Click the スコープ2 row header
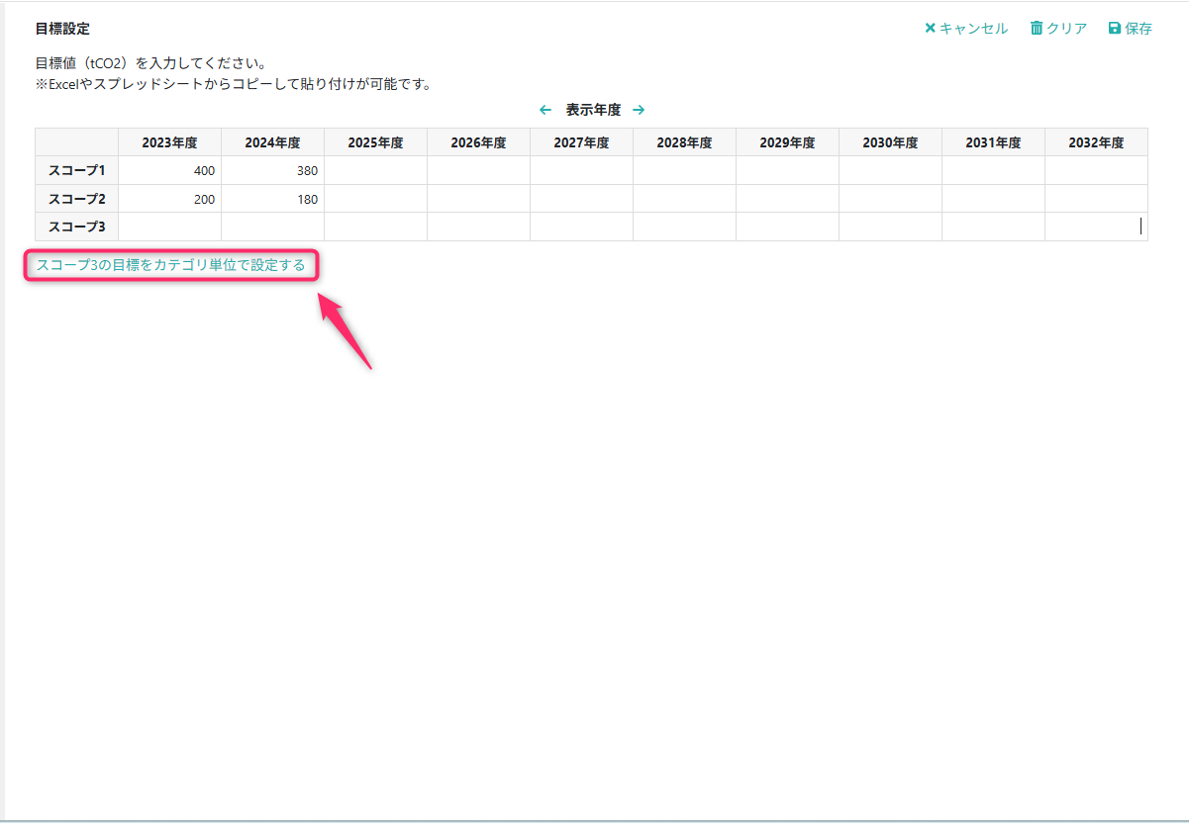 click(x=77, y=199)
